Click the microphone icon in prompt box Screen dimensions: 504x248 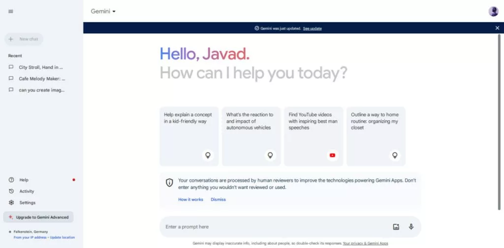point(411,227)
